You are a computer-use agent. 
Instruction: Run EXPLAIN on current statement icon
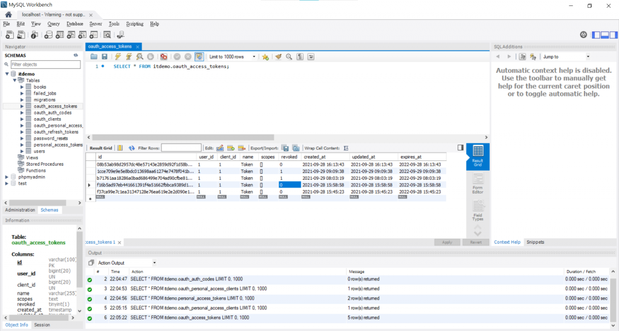pyautogui.click(x=140, y=57)
